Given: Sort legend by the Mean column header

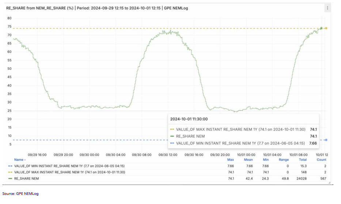Looking at the screenshot, I should click(x=248, y=160).
